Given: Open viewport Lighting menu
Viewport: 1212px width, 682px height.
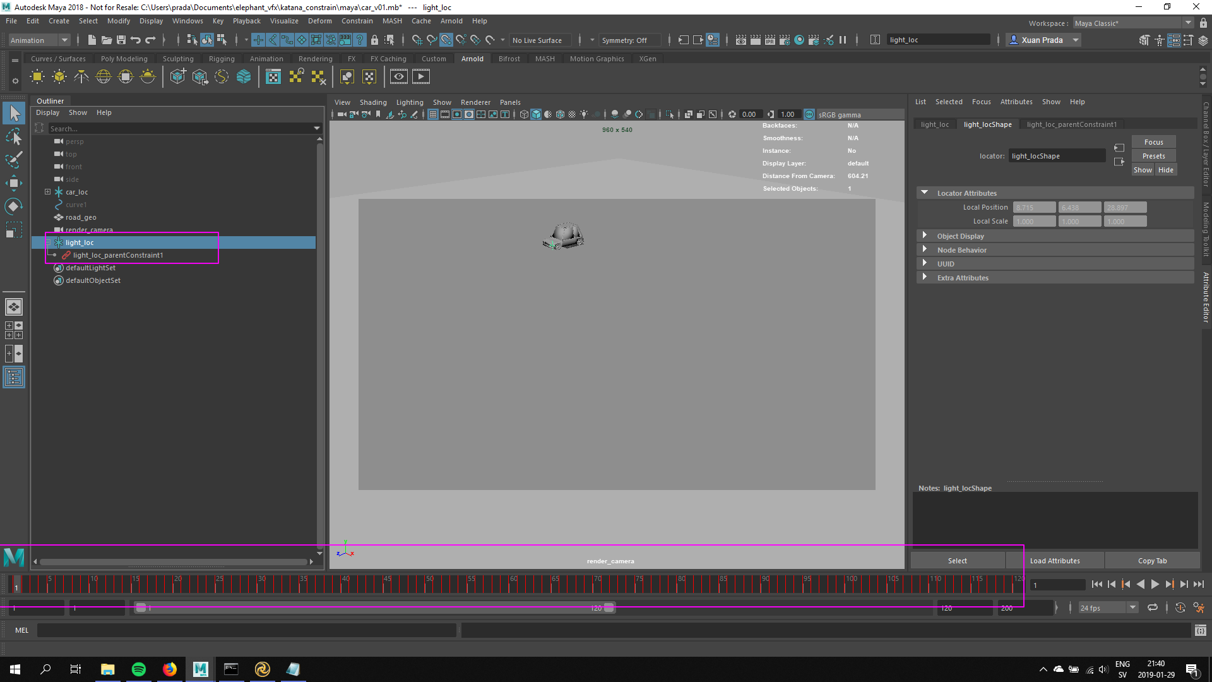Looking at the screenshot, I should tap(410, 102).
